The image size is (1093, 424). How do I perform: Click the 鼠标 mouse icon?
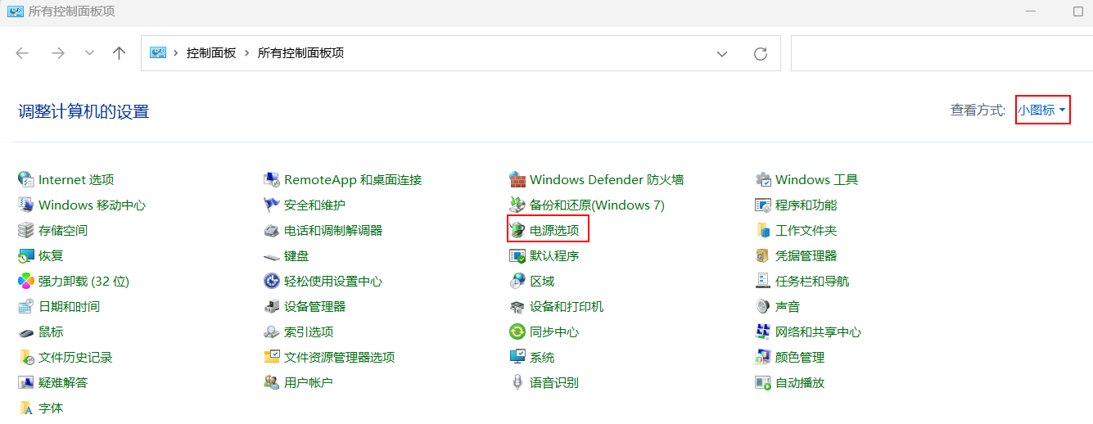point(26,332)
